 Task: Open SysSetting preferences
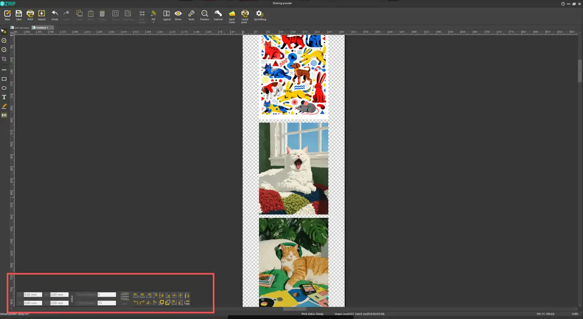[260, 15]
